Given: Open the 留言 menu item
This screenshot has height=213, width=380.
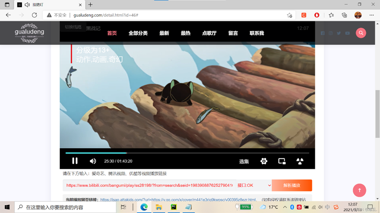Looking at the screenshot, I should [233, 33].
